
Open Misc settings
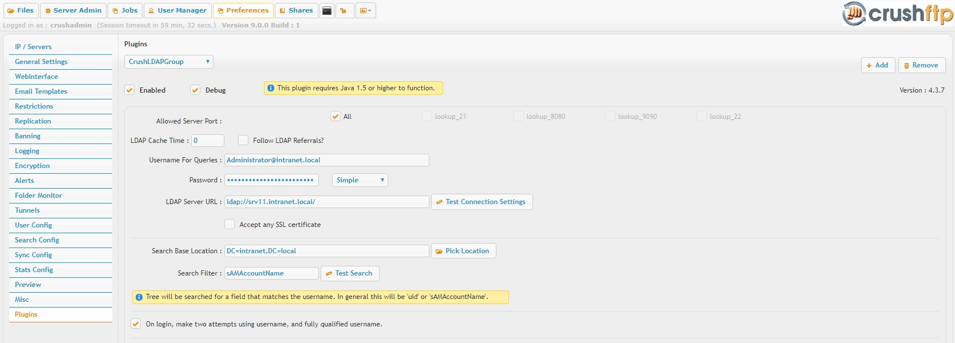(60, 300)
